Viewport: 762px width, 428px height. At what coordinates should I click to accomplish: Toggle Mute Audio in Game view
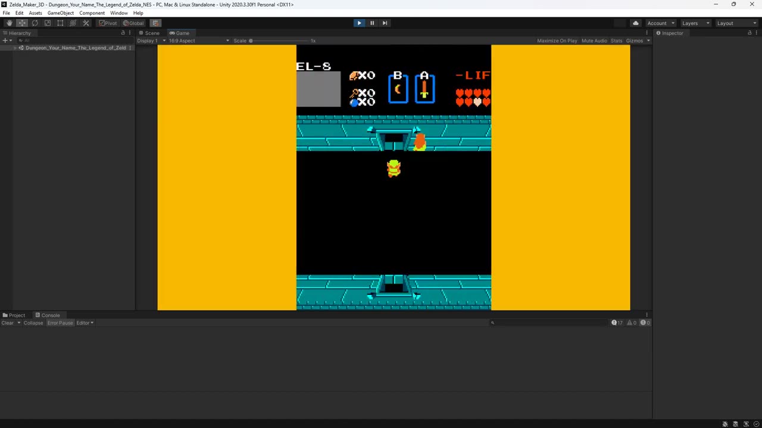click(594, 40)
